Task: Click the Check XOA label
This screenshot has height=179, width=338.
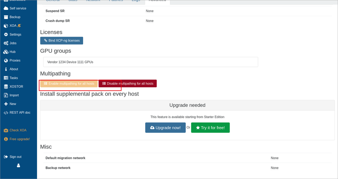Action: [x=18, y=130]
